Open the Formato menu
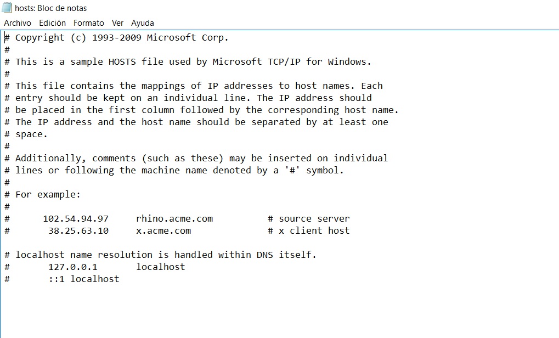 click(89, 23)
